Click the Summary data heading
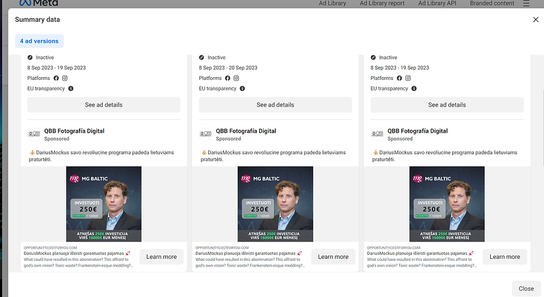This screenshot has width=544, height=297. click(38, 19)
